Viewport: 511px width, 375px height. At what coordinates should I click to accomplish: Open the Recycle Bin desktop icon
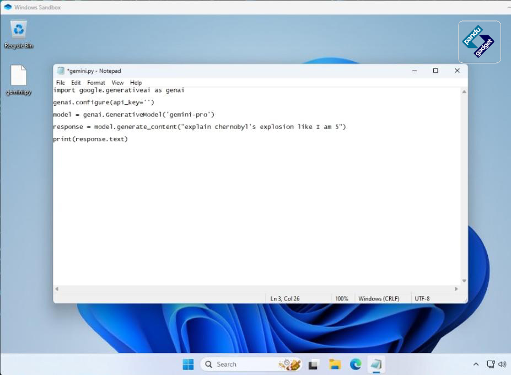point(19,34)
